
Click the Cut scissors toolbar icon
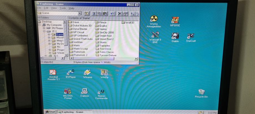pyautogui.click(x=94, y=14)
